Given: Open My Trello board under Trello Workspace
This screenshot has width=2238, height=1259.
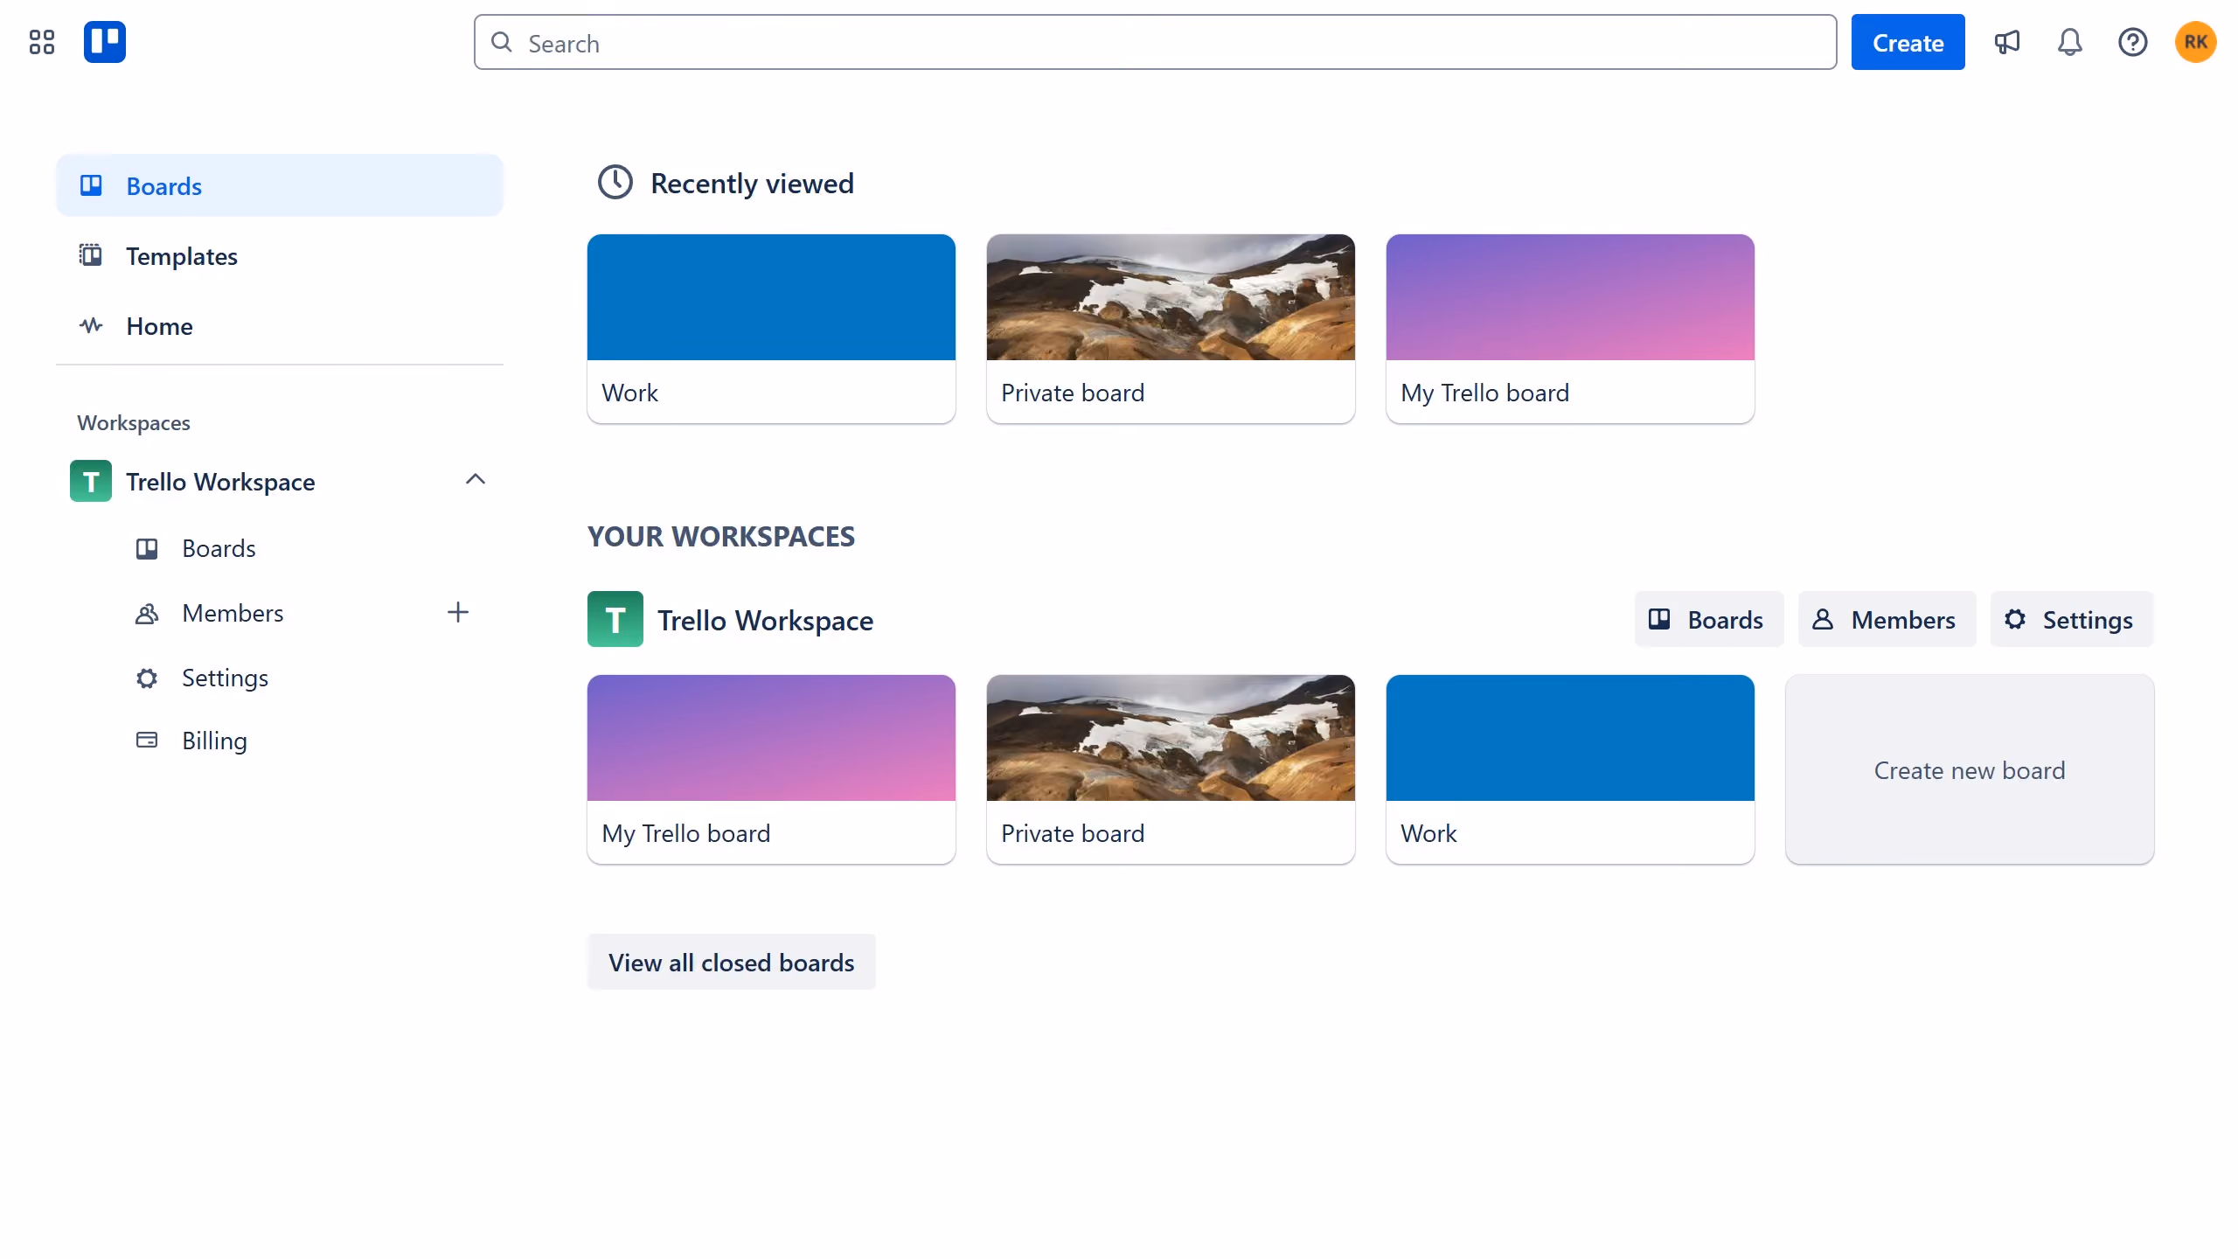Looking at the screenshot, I should click(x=771, y=769).
